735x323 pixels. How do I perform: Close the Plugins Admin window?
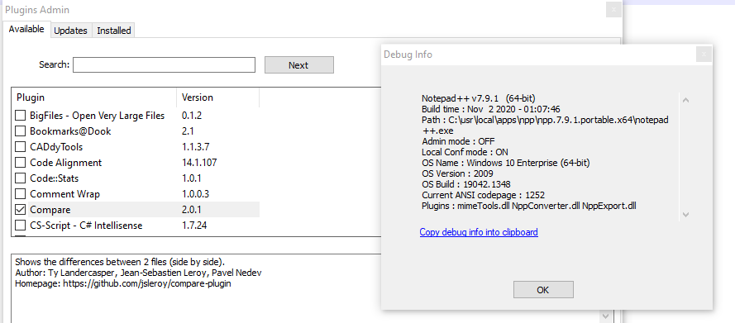(x=613, y=10)
